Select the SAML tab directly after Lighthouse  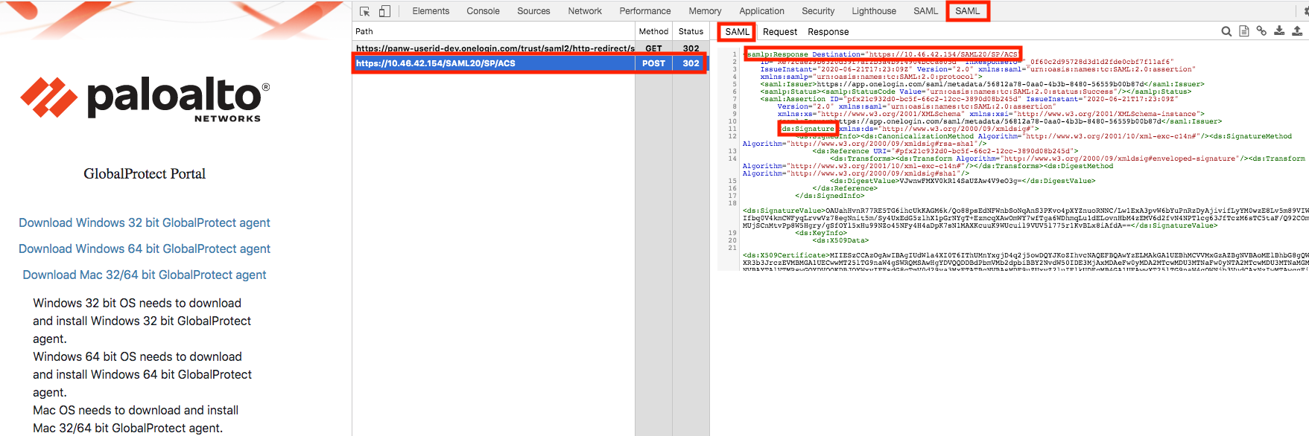click(926, 11)
